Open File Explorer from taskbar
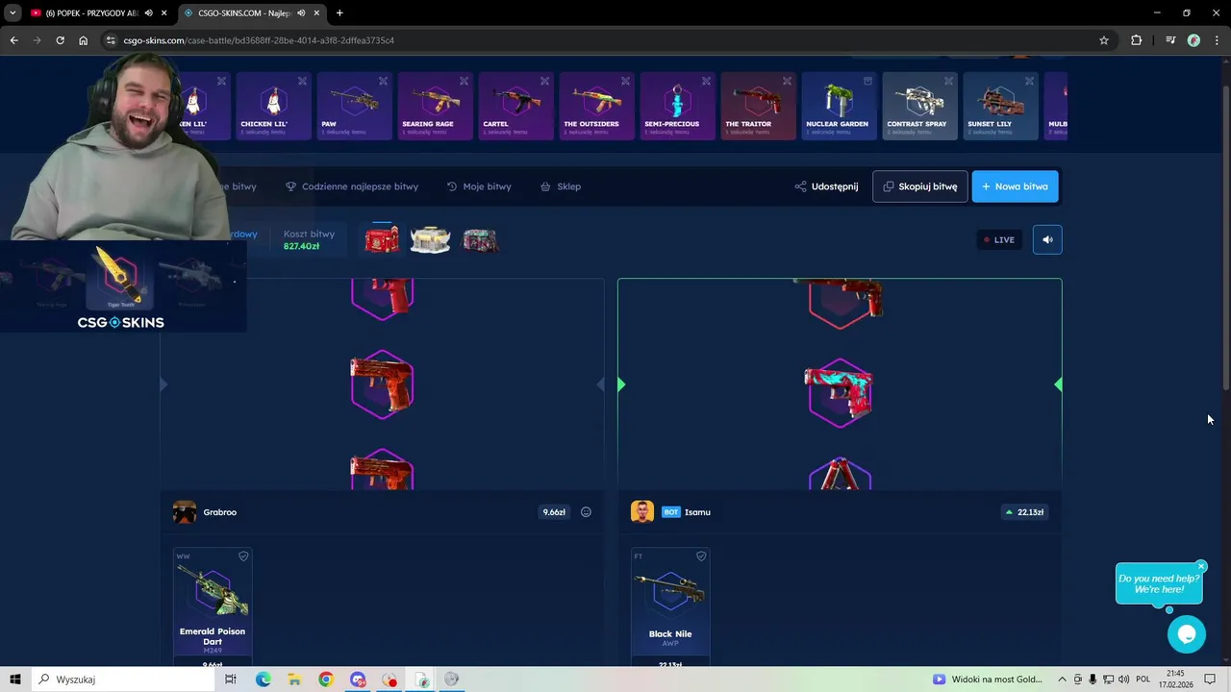This screenshot has height=692, width=1231. 294,680
